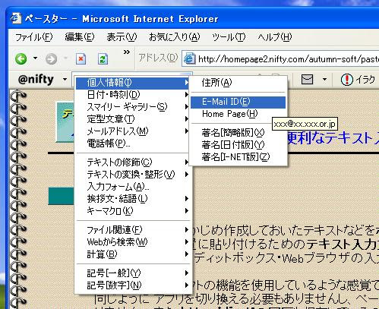Screen dimensions: 379x309
Task: Select 個人情報(I) menu entry
Action: tap(133, 83)
